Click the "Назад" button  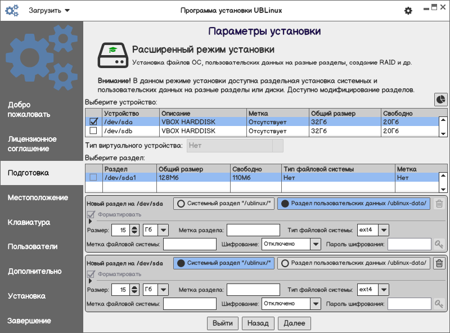[258, 323]
